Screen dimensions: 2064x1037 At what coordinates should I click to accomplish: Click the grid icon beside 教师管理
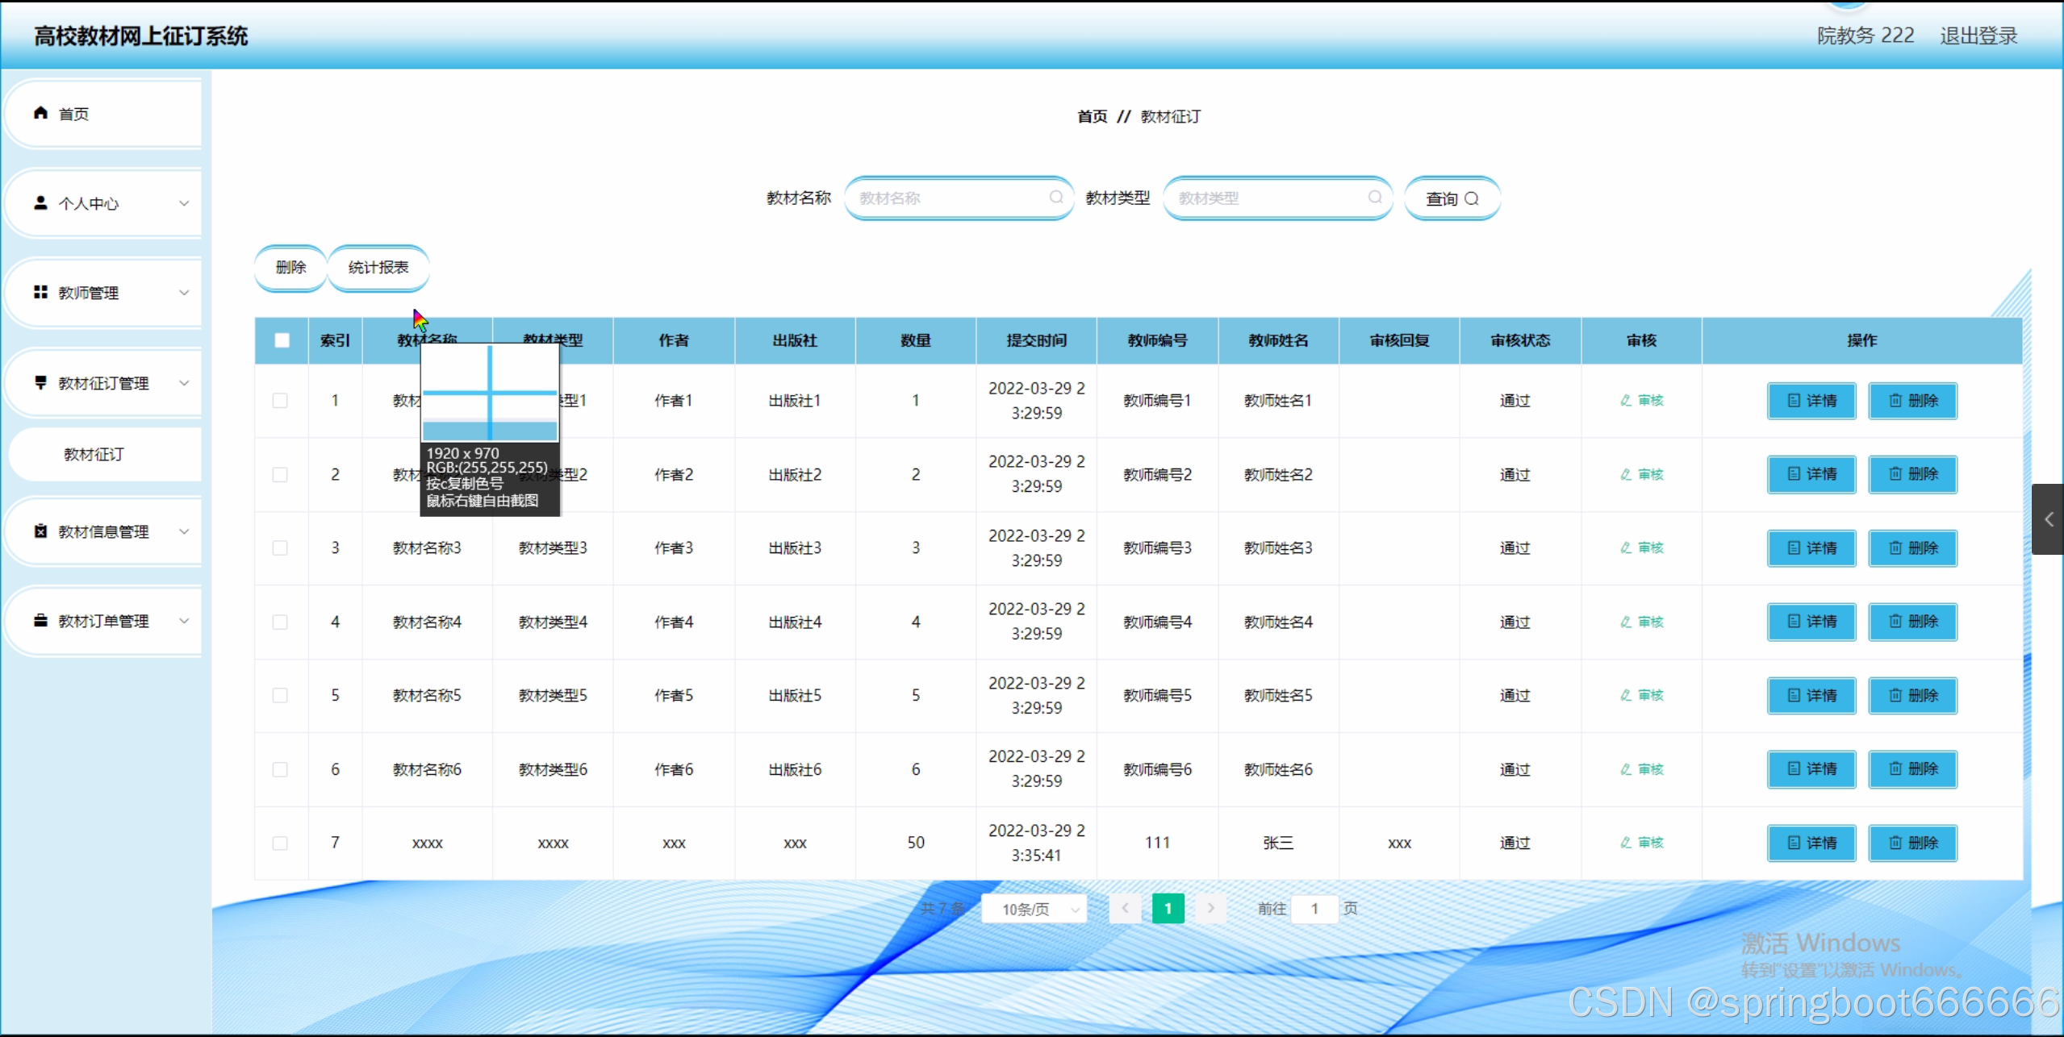[40, 292]
